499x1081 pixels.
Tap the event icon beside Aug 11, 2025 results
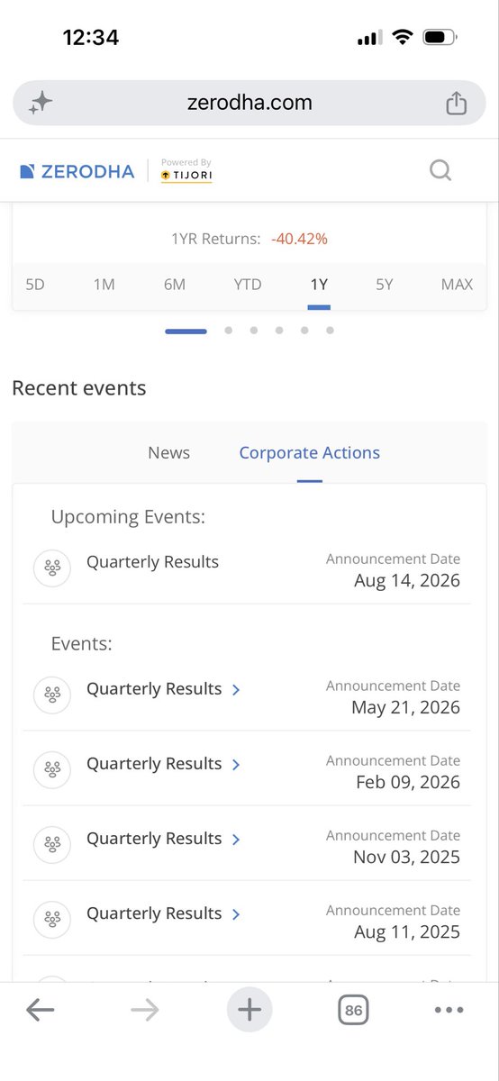coord(52,920)
